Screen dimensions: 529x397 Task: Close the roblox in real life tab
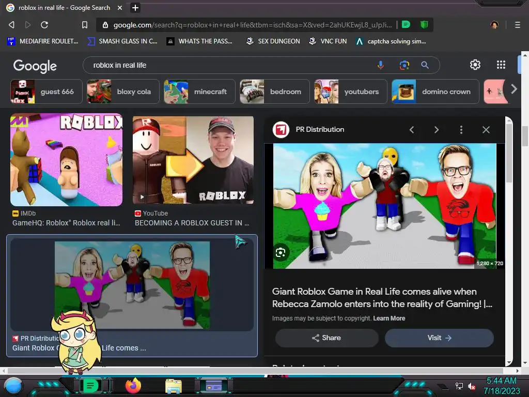[x=120, y=7]
